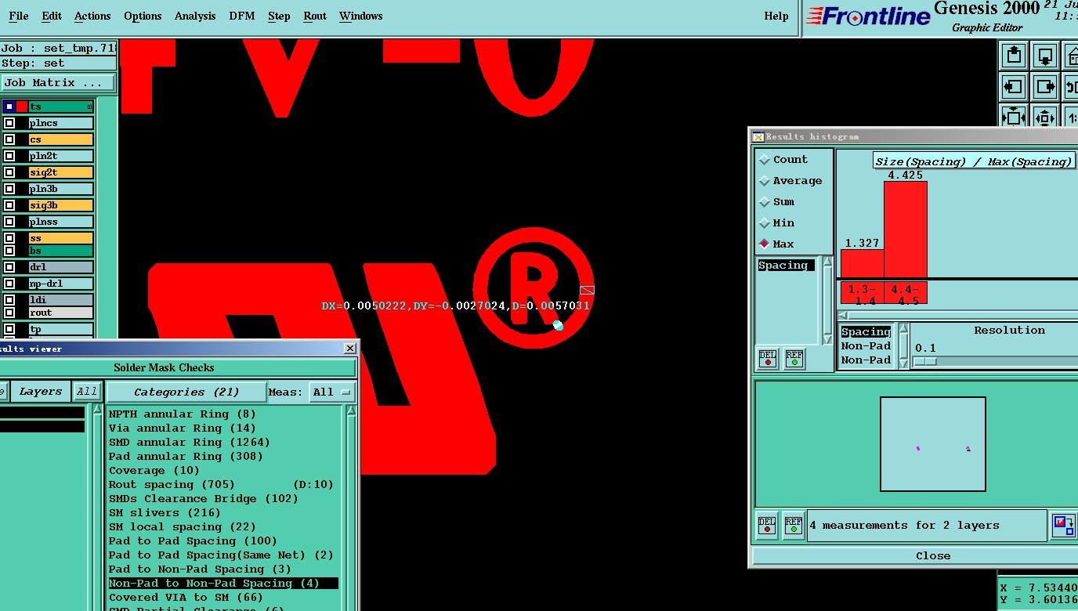Viewport: 1078px width, 611px height.
Task: Click the histogram horizontal scrollbar left arrow
Action: click(843, 315)
